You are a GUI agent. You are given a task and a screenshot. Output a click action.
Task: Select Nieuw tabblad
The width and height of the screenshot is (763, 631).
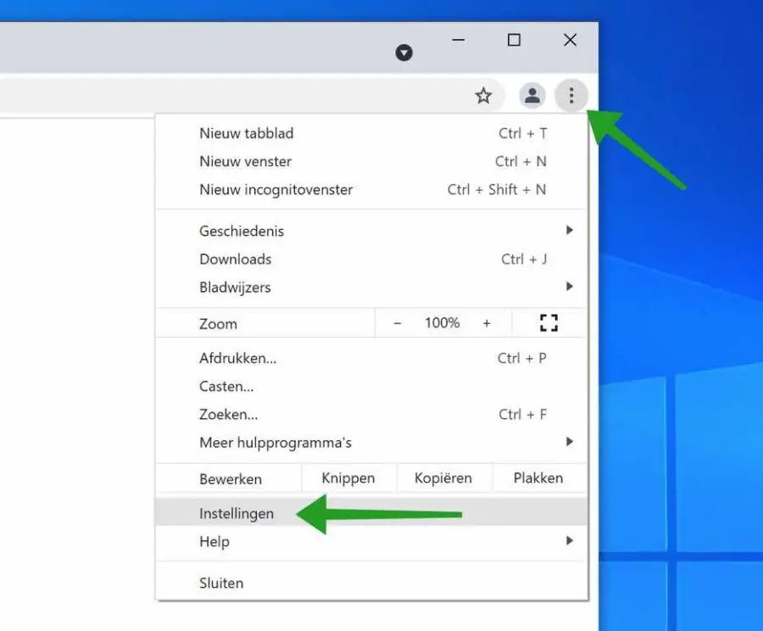(x=371, y=133)
